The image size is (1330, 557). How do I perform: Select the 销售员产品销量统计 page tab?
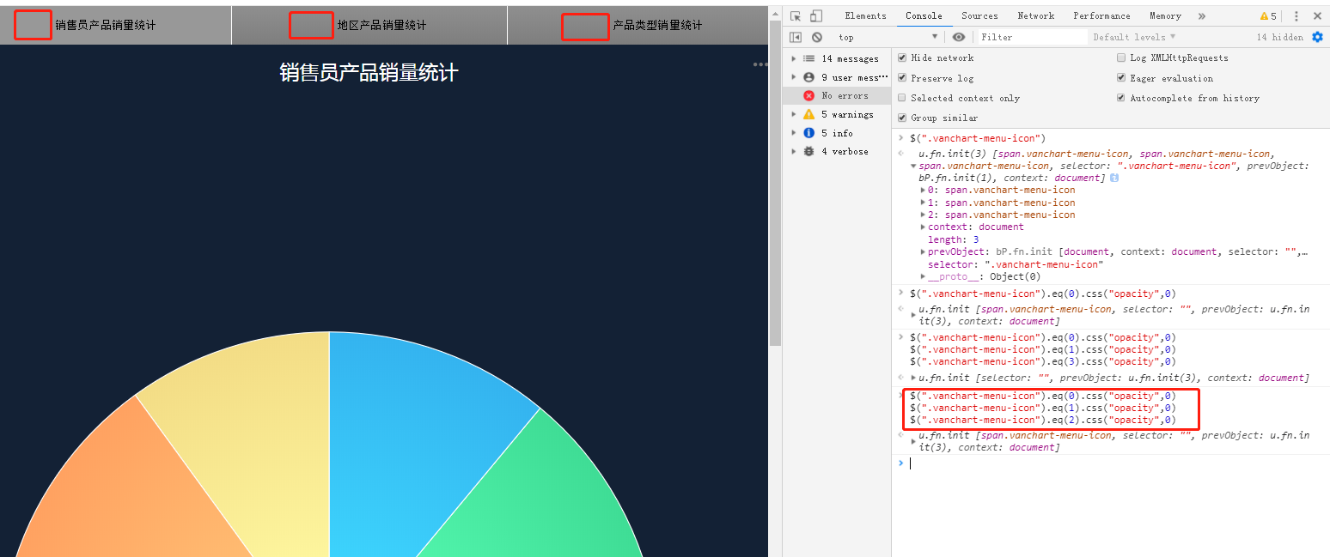(116, 25)
